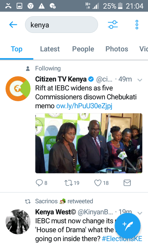The height and width of the screenshot is (246, 148).
Task: Open Citizen TV Kenya account name
Action: 61,79
